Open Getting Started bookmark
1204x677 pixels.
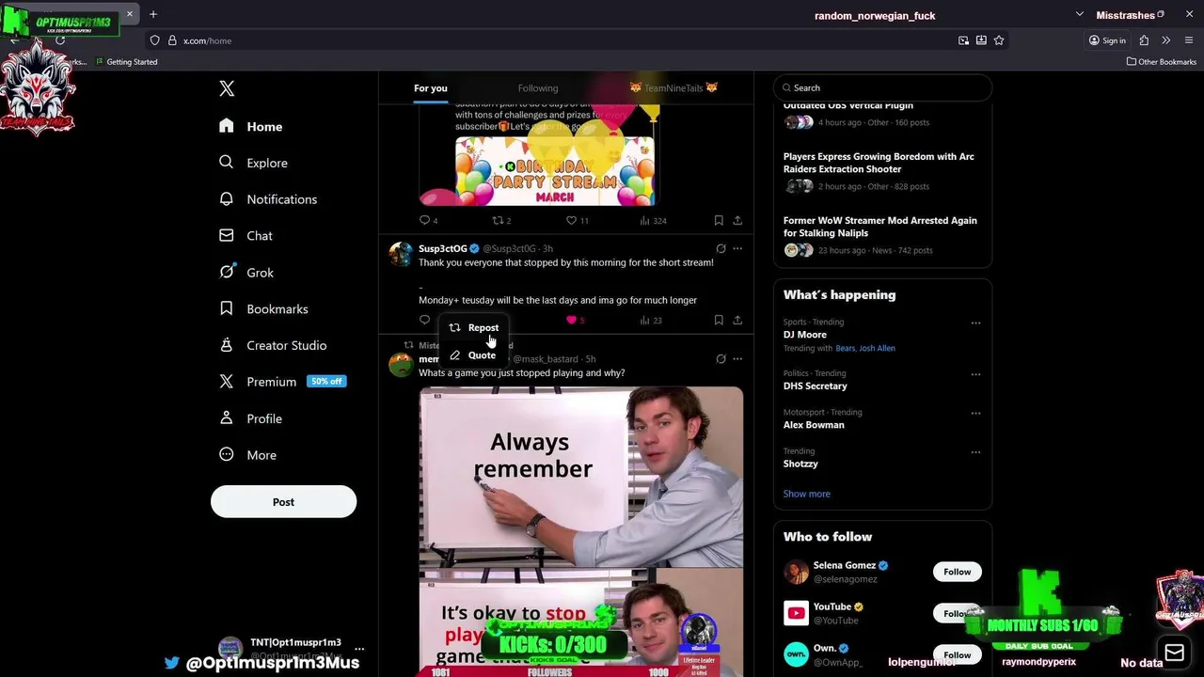click(126, 62)
